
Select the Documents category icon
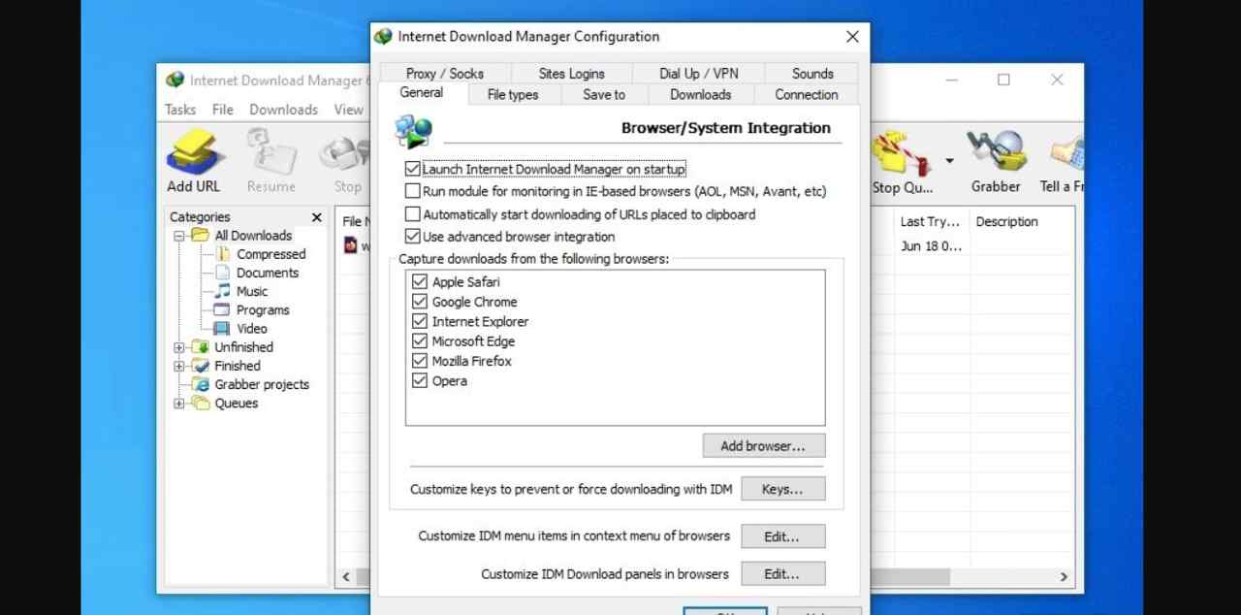(x=221, y=273)
